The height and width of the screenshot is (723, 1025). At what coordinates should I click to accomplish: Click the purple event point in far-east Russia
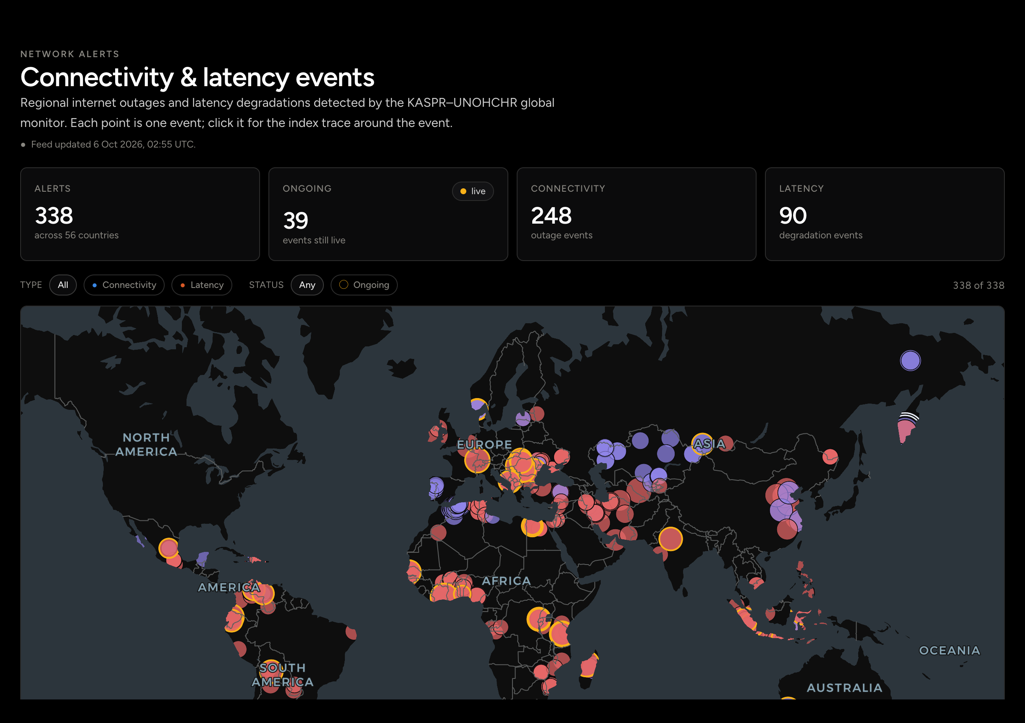coord(910,361)
